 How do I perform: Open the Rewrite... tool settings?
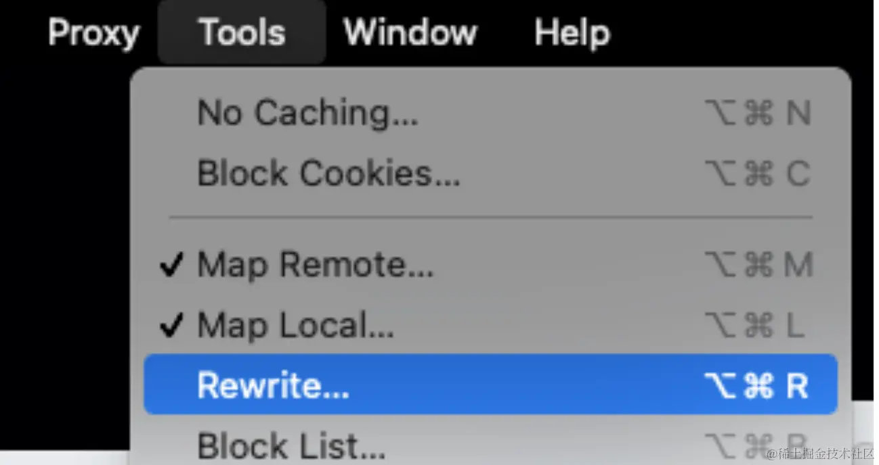(x=273, y=385)
